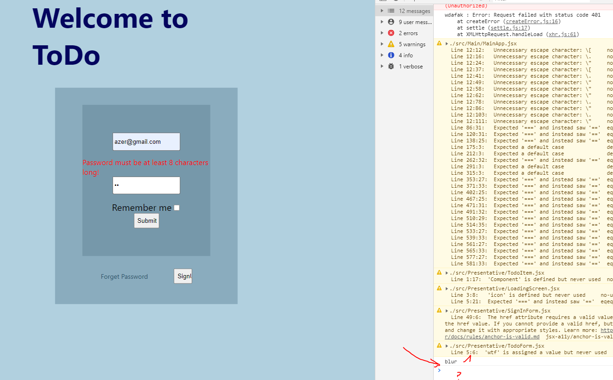Expand the 2 errors group arrow
The width and height of the screenshot is (613, 380).
[382, 33]
